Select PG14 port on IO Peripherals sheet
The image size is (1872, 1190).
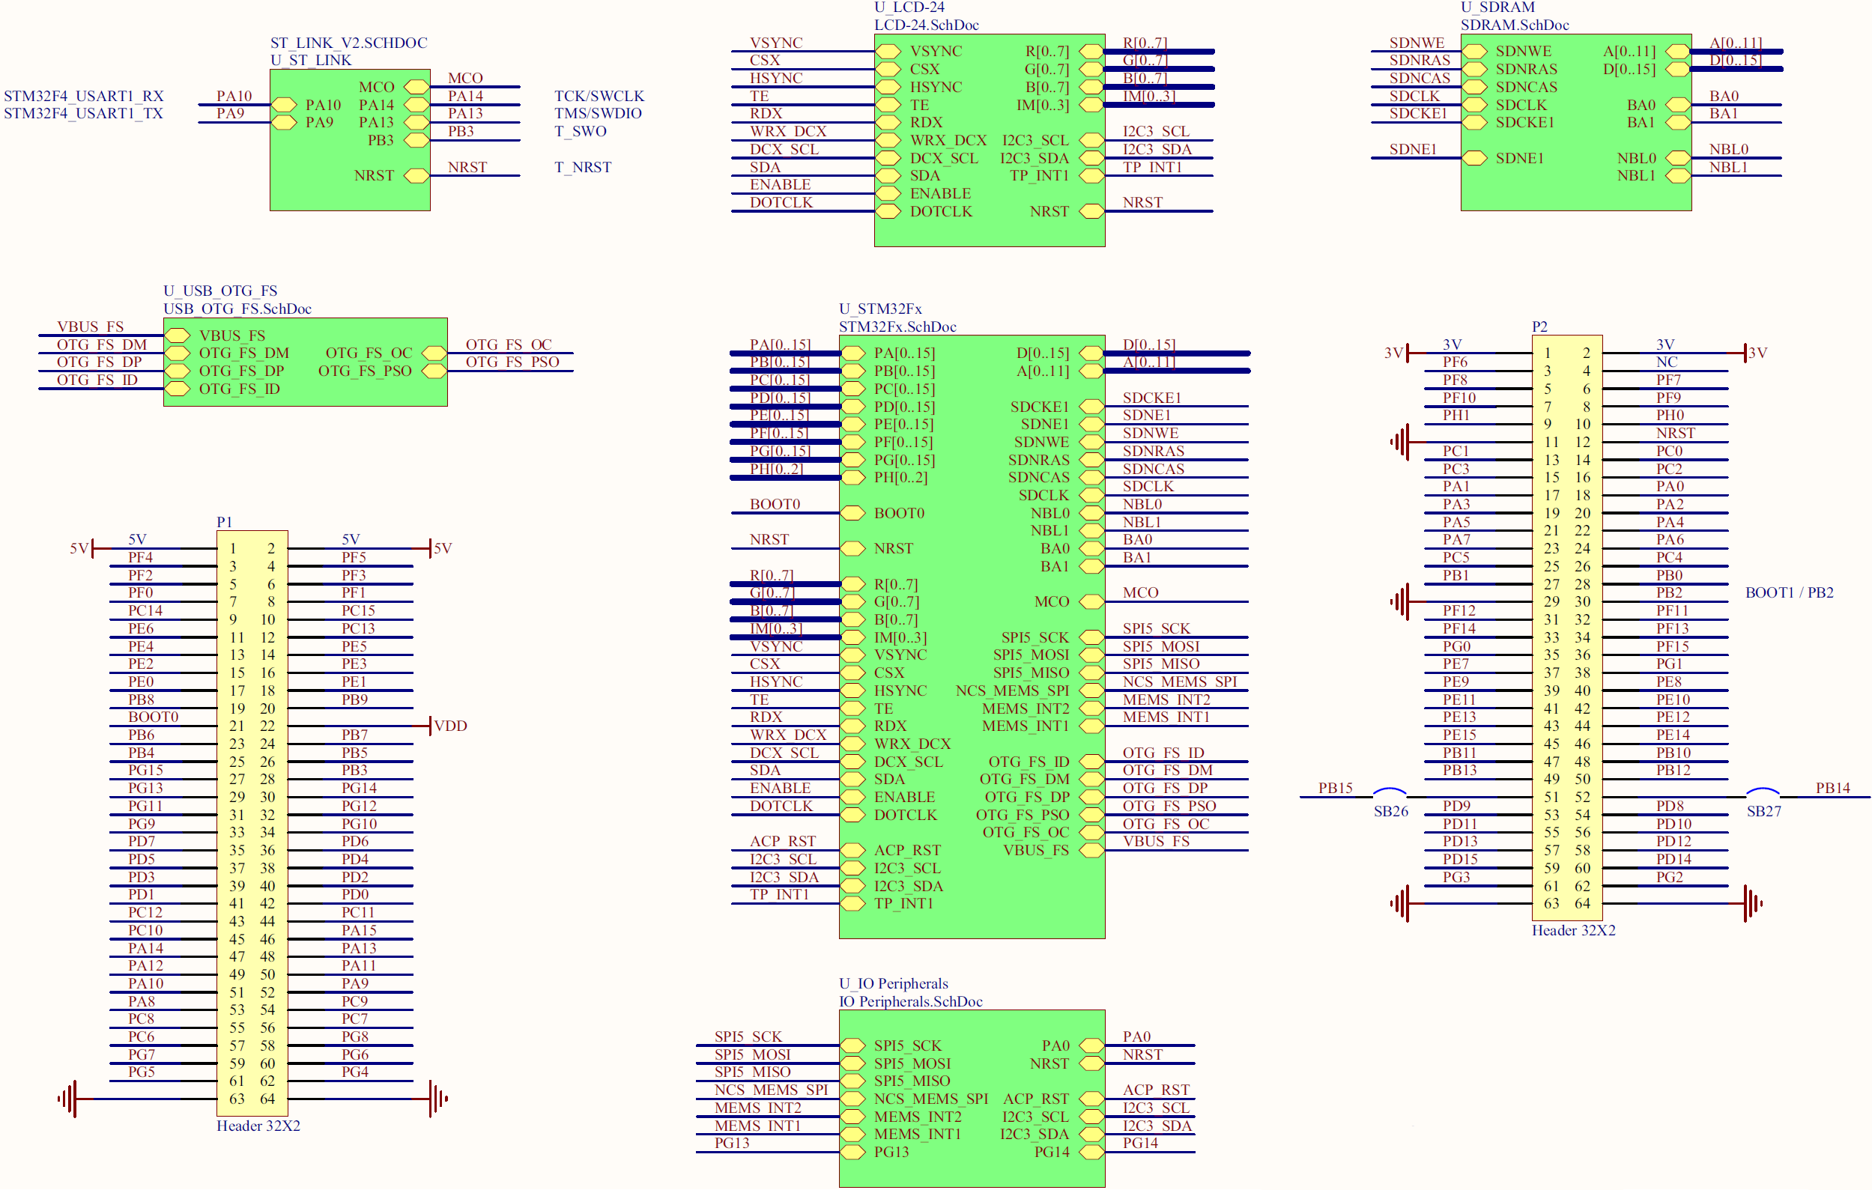pos(1091,1153)
